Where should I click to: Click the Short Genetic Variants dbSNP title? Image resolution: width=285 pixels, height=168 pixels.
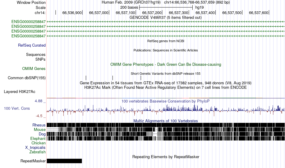166,74
